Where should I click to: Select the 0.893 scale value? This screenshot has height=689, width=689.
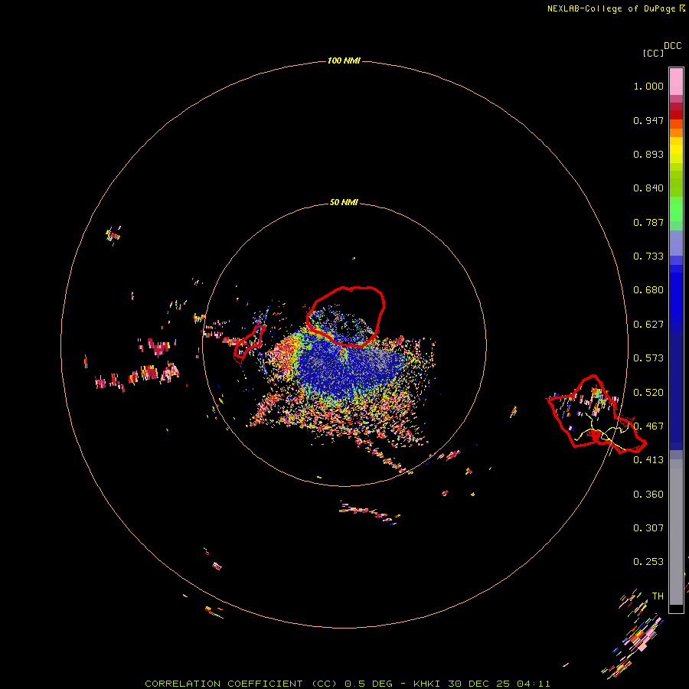pos(648,154)
